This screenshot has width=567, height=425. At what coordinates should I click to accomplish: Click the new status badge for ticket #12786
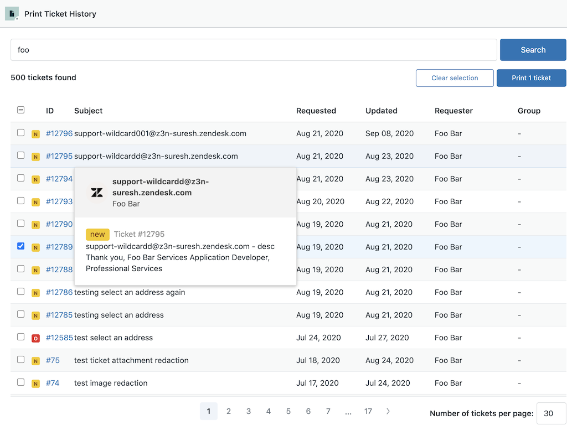click(35, 293)
